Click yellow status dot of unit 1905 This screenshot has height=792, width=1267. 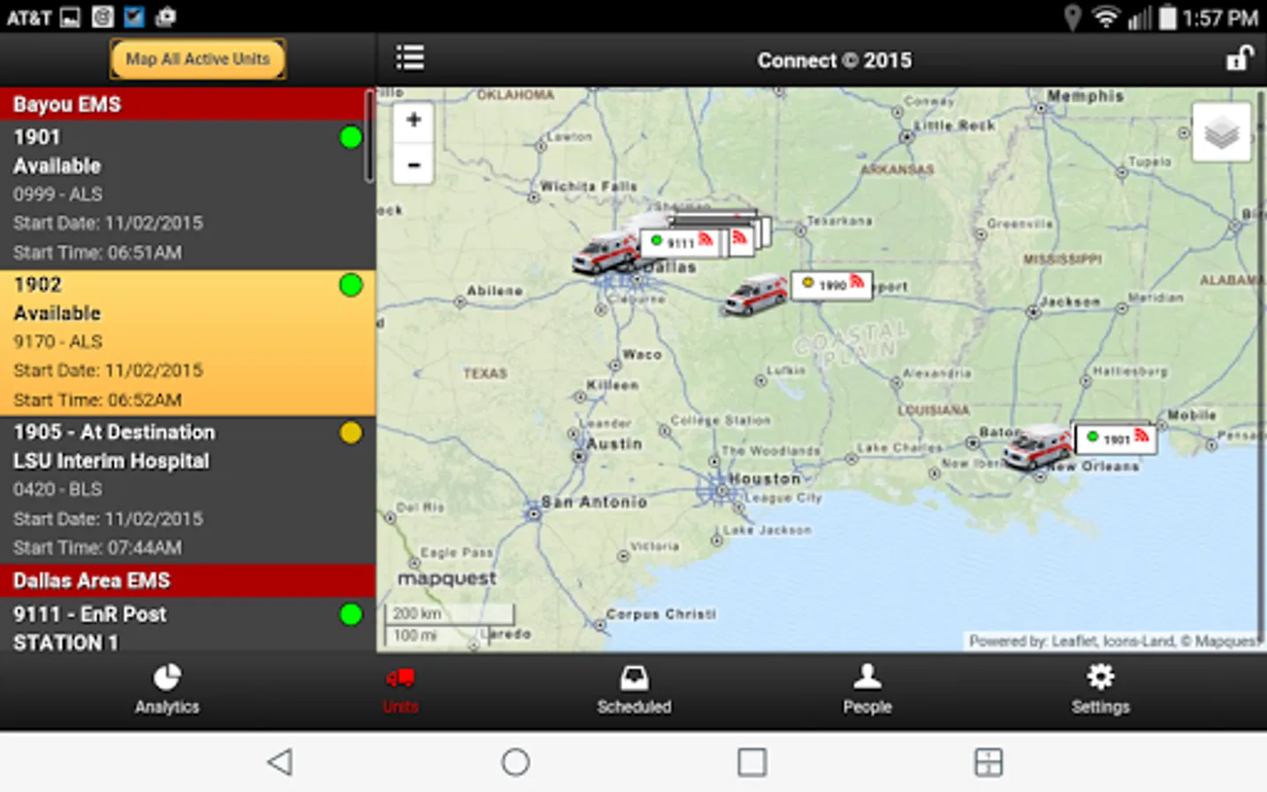point(351,432)
